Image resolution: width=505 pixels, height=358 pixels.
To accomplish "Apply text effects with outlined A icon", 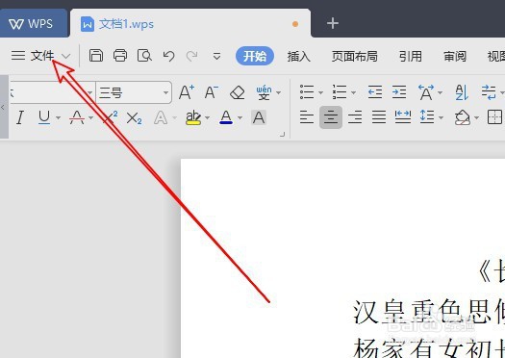I will [161, 117].
